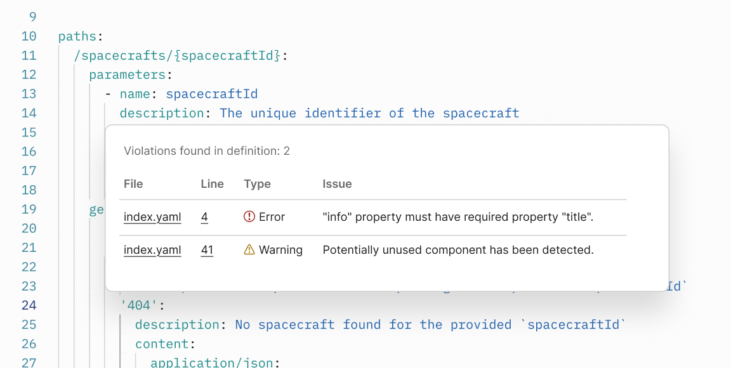This screenshot has height=368, width=731.
Task: Click the "info" property must have title message
Action: 458,217
